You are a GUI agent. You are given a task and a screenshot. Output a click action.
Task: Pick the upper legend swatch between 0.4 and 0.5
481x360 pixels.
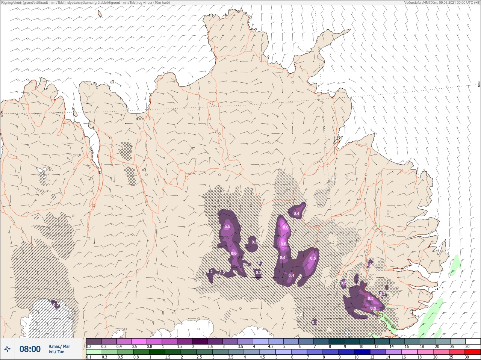124,341
